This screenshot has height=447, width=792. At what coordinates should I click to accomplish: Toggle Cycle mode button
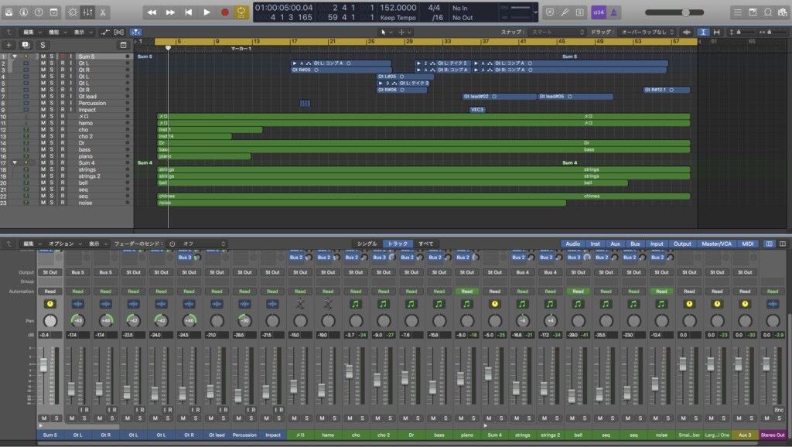pyautogui.click(x=241, y=12)
